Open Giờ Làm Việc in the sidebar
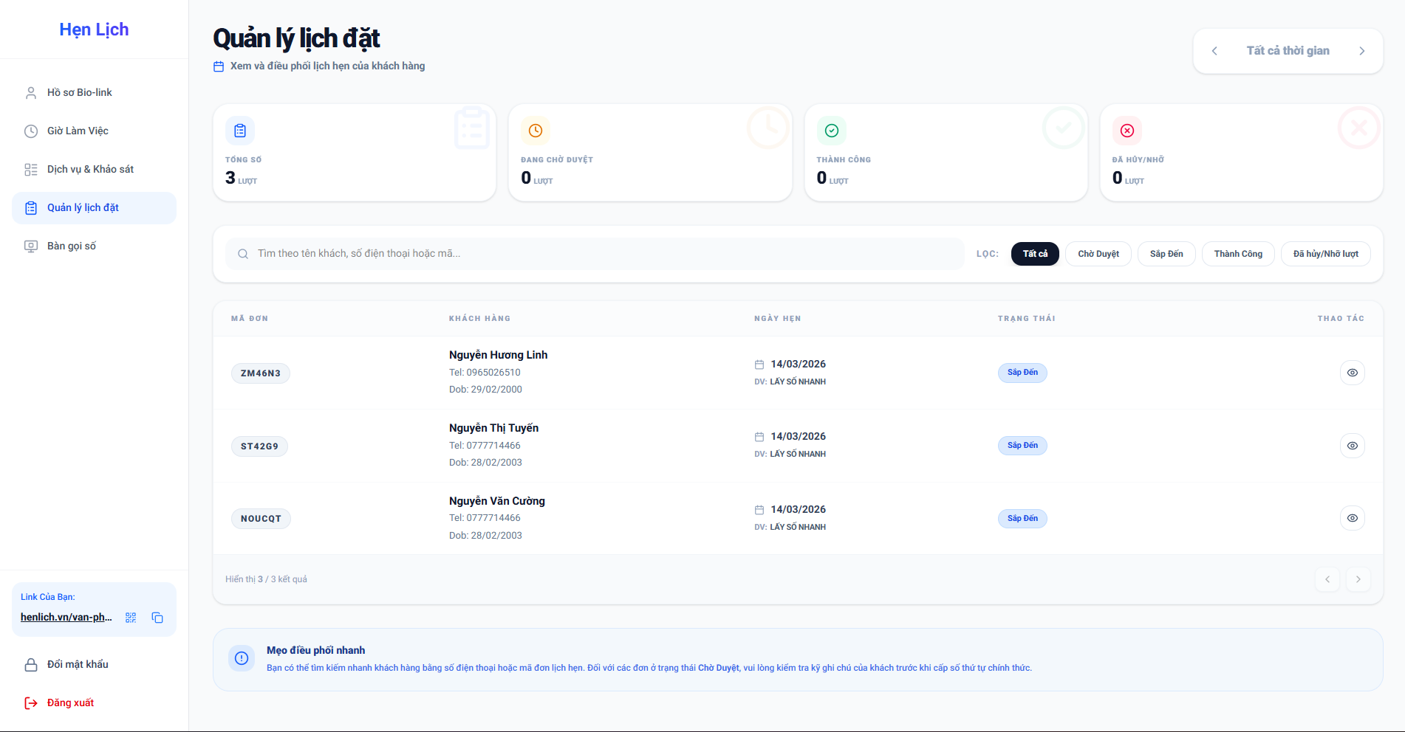Viewport: 1405px width, 732px height. [x=78, y=131]
